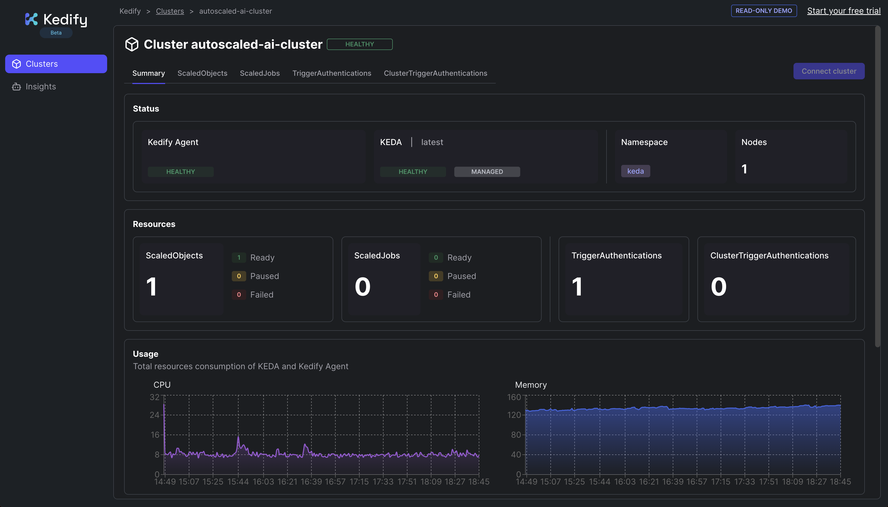Click the ScaledJobs Failed count
888x507 pixels.
(436, 294)
